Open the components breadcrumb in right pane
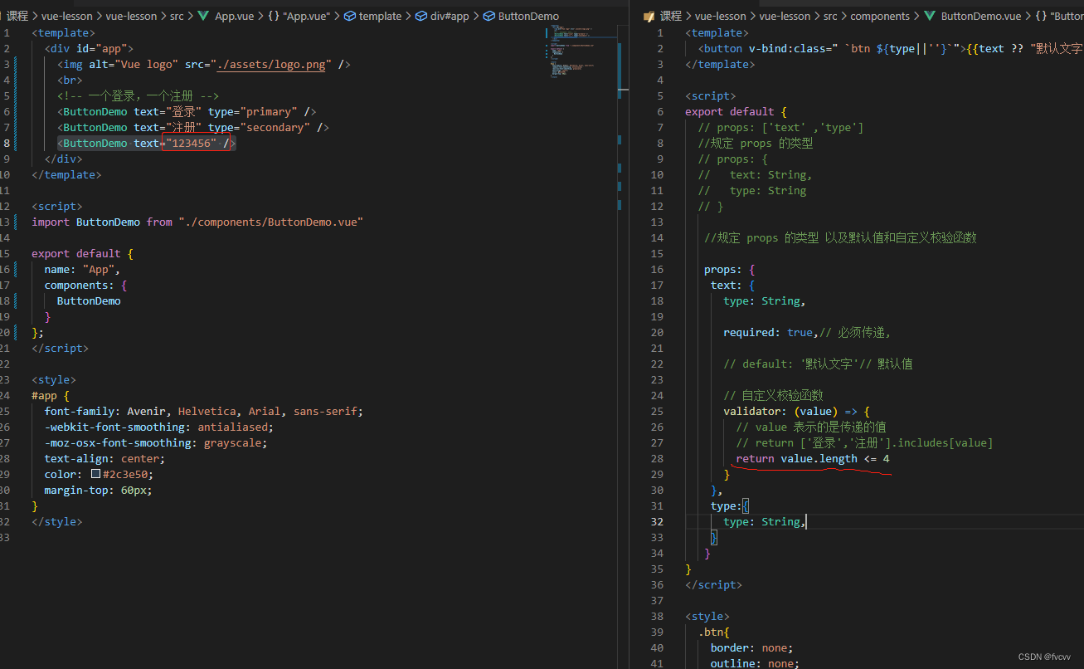 point(880,16)
